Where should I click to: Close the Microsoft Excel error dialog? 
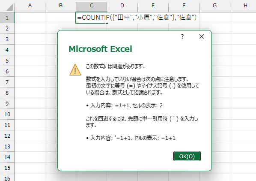(202, 36)
